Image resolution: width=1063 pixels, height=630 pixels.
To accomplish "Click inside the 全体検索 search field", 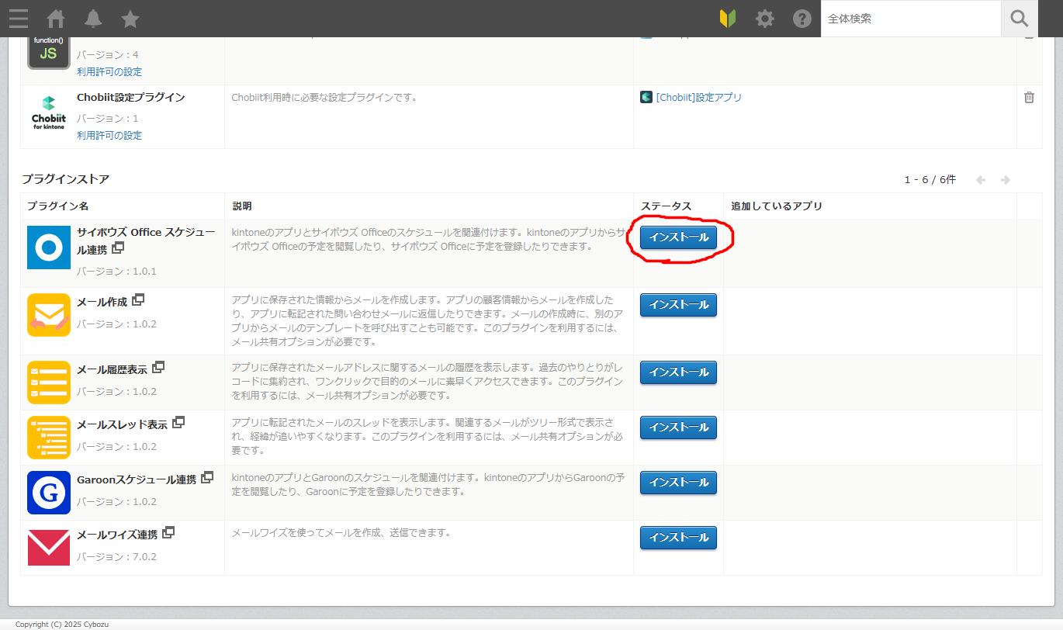I will tap(911, 19).
